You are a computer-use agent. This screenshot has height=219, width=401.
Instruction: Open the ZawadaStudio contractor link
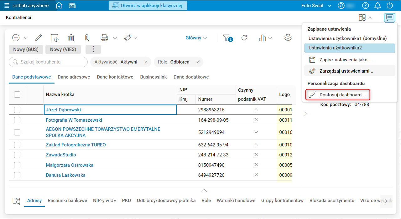[x=61, y=155]
